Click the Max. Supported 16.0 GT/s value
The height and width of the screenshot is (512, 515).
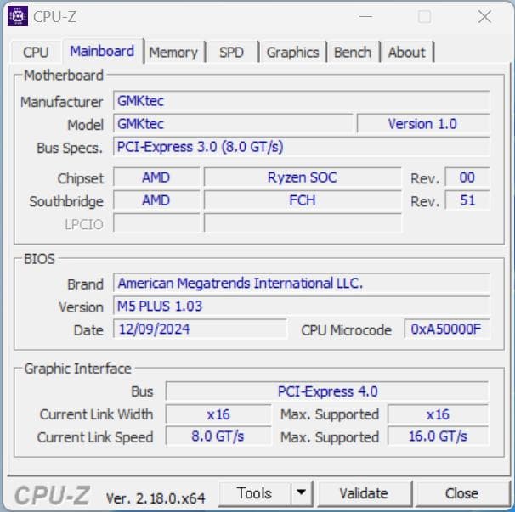[x=439, y=436]
